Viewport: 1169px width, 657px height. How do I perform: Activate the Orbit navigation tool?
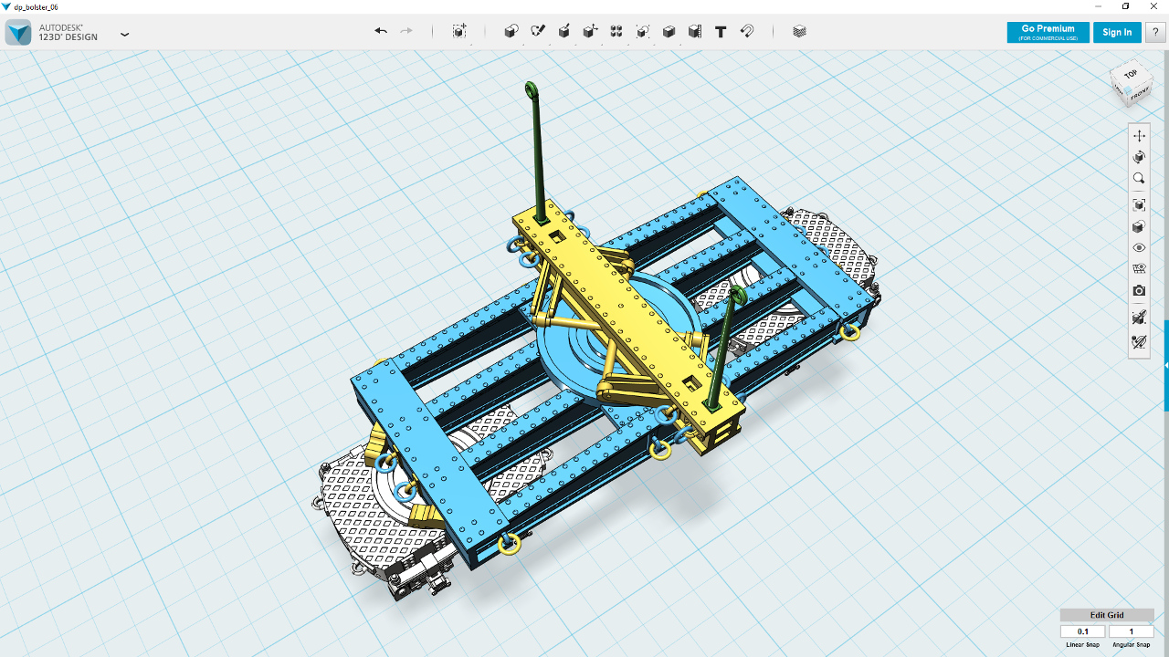(1139, 158)
